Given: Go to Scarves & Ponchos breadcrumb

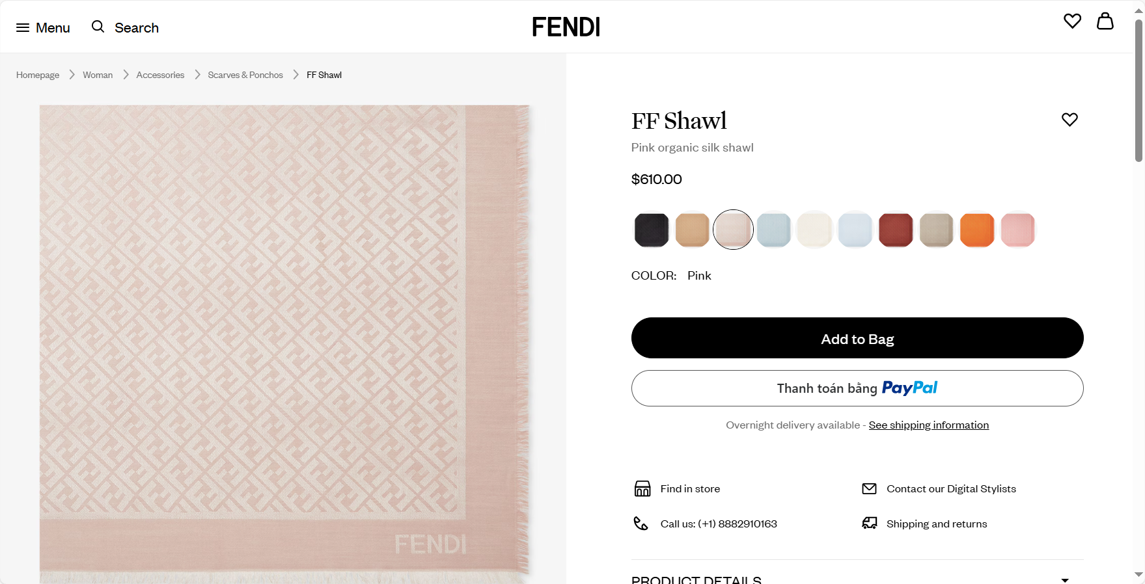Looking at the screenshot, I should point(245,75).
